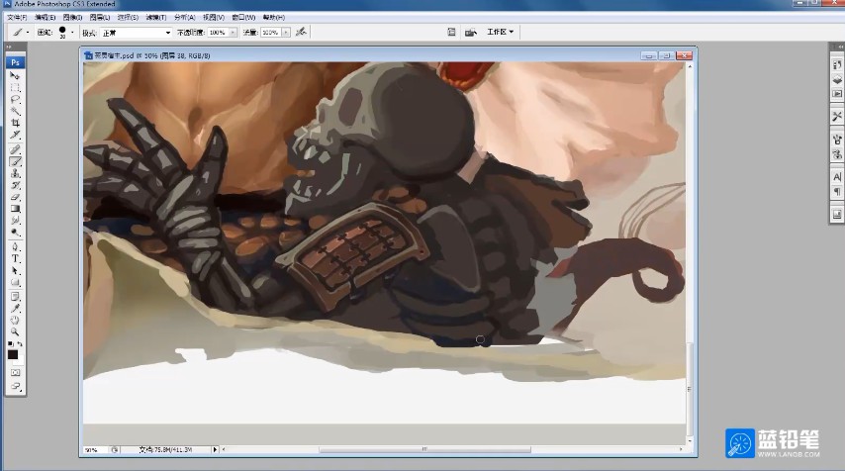
Task: Open the Filter menu
Action: click(156, 17)
